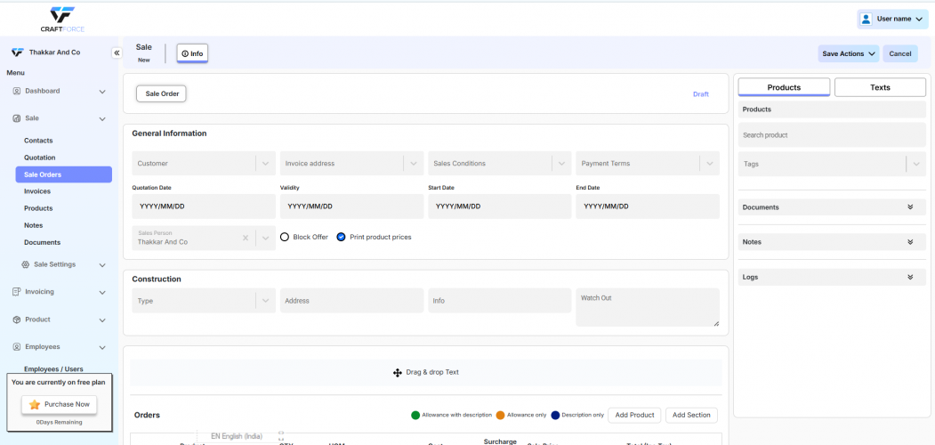
Task: Click the Invoicing icon in sidebar
Action: (16, 292)
